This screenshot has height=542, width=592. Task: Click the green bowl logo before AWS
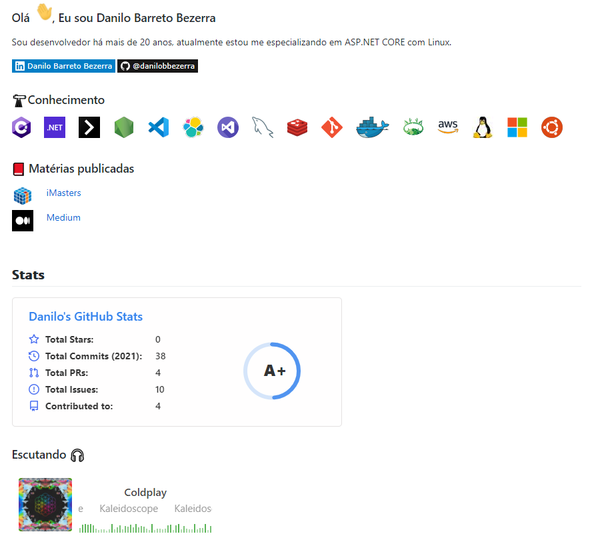point(413,127)
